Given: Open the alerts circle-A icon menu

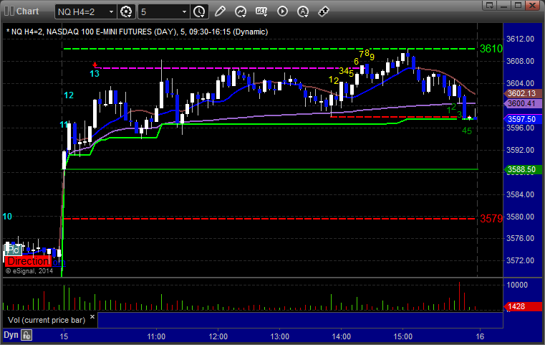Looking at the screenshot, I should (x=303, y=11).
